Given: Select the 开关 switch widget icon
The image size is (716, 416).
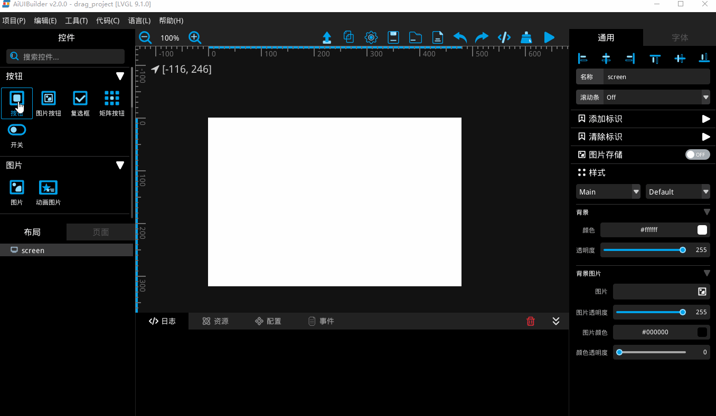Looking at the screenshot, I should [16, 130].
